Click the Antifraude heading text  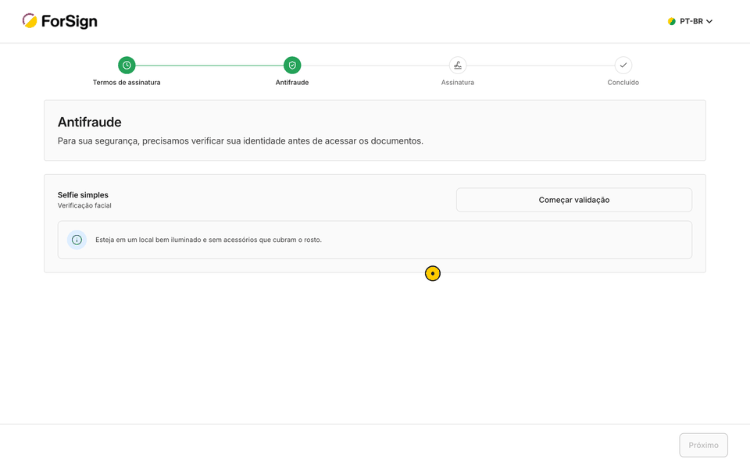coord(89,122)
